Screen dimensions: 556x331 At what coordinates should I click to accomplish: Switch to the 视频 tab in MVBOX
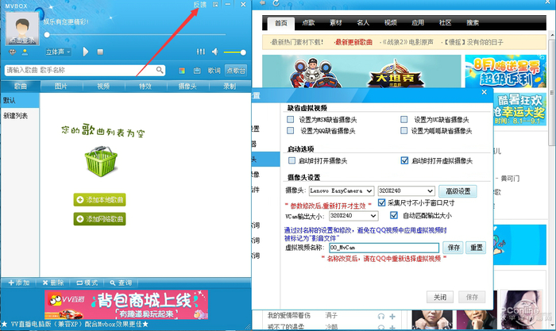(x=103, y=86)
